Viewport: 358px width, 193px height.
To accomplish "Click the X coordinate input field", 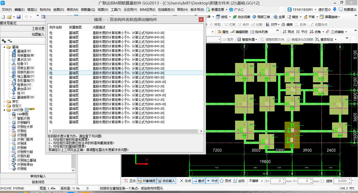I will (276, 181).
